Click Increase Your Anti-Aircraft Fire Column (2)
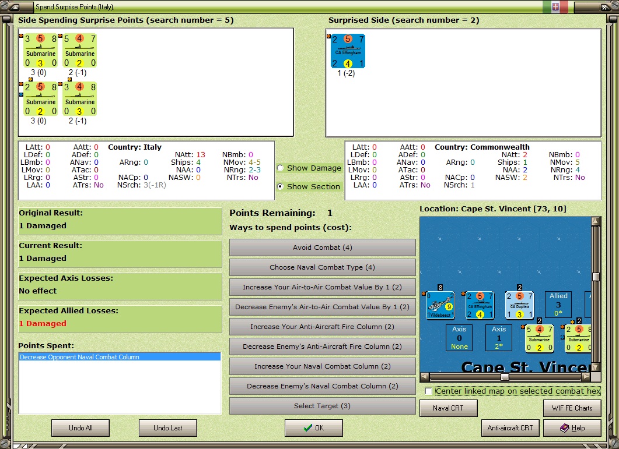This screenshot has width=619, height=449. pyautogui.click(x=322, y=326)
